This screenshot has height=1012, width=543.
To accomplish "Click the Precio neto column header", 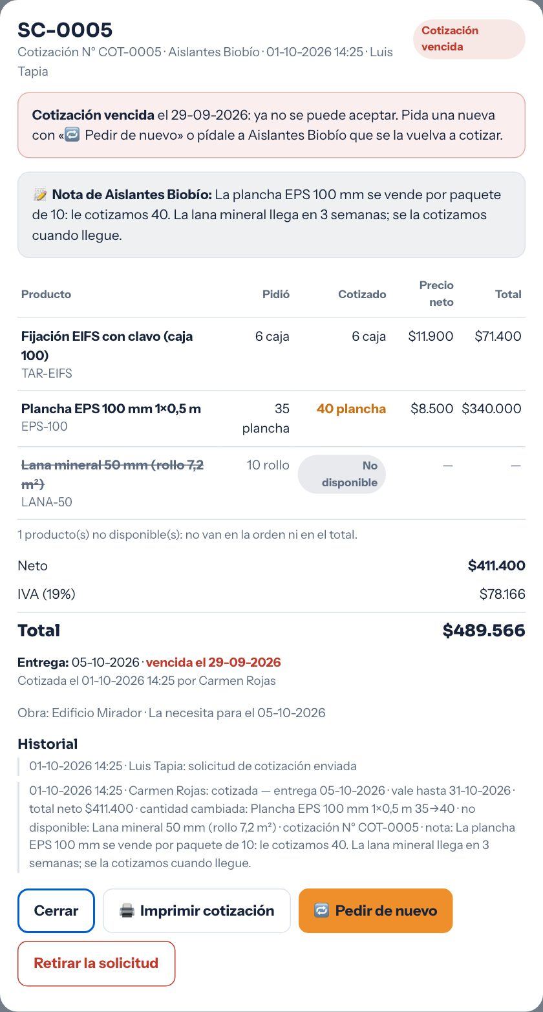I will pos(436,294).
